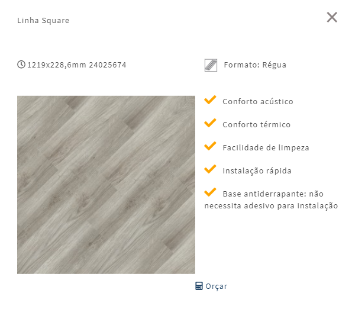Click the Orçar calculator icon
The image size is (352, 309).
199,286
